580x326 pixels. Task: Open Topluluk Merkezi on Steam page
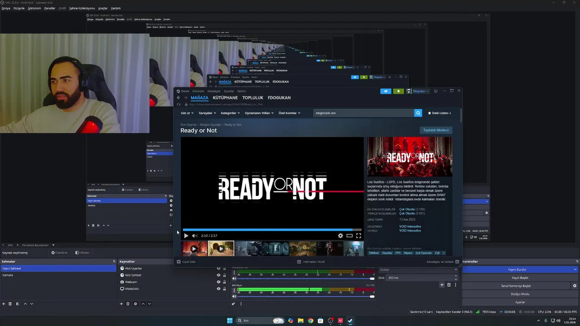tap(436, 130)
